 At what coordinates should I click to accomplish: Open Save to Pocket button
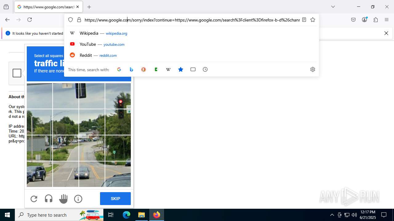click(353, 20)
